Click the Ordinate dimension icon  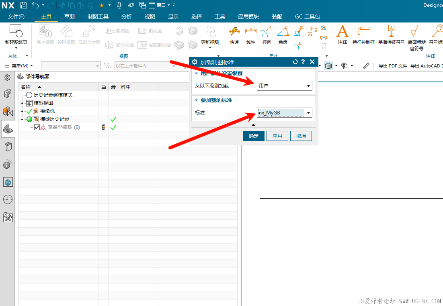click(x=312, y=31)
